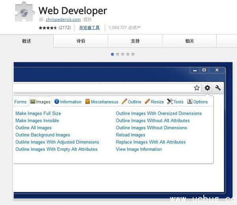The image size is (237, 205).
Task: Select View Image Information
Action: (139, 149)
